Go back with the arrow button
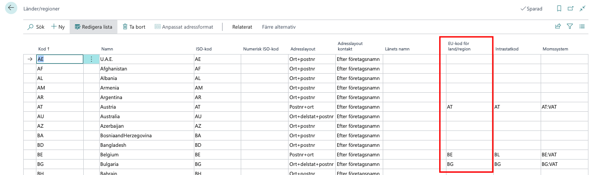The width and height of the screenshot is (598, 175). click(x=11, y=8)
